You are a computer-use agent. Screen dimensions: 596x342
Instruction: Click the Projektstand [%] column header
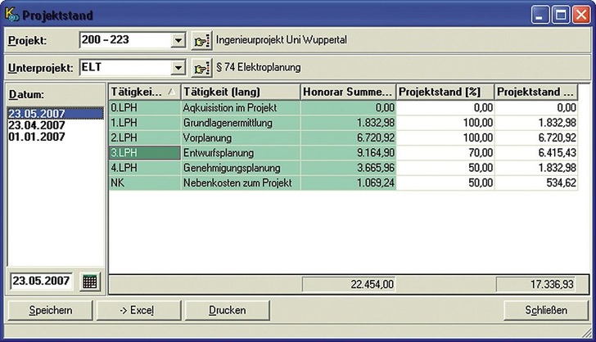[x=445, y=92]
